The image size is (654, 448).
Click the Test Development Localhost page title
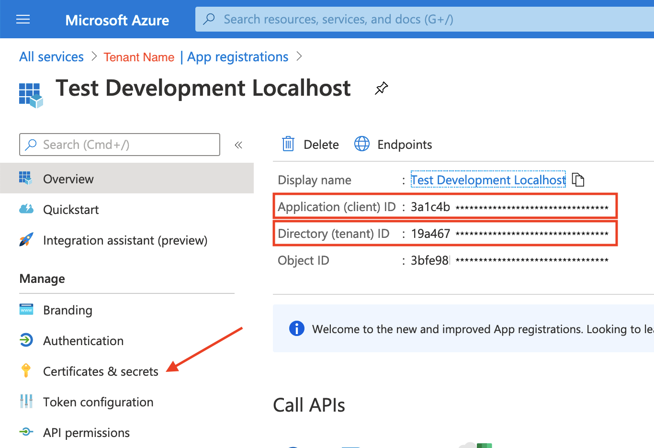(x=203, y=88)
